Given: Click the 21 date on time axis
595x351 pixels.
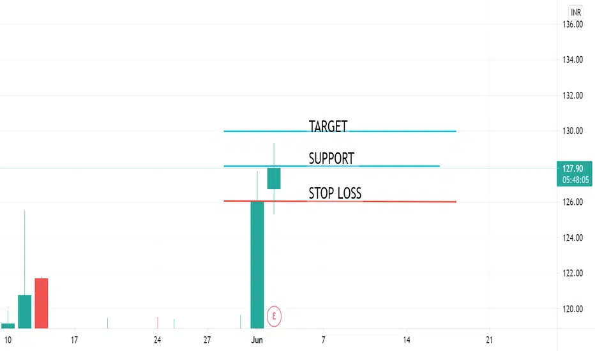Looking at the screenshot, I should (490, 340).
